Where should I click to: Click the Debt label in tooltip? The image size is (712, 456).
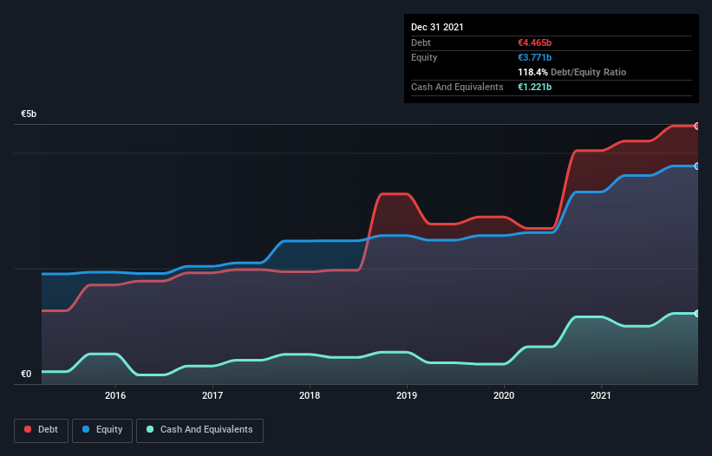point(421,42)
